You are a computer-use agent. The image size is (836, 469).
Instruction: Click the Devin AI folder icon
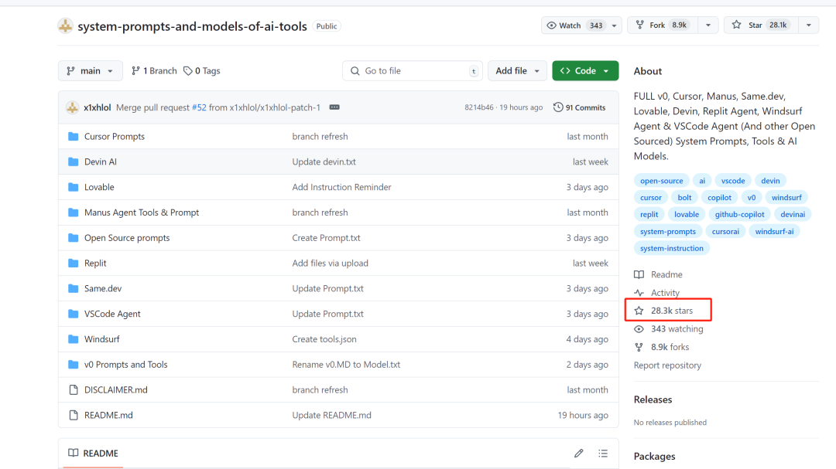click(74, 161)
